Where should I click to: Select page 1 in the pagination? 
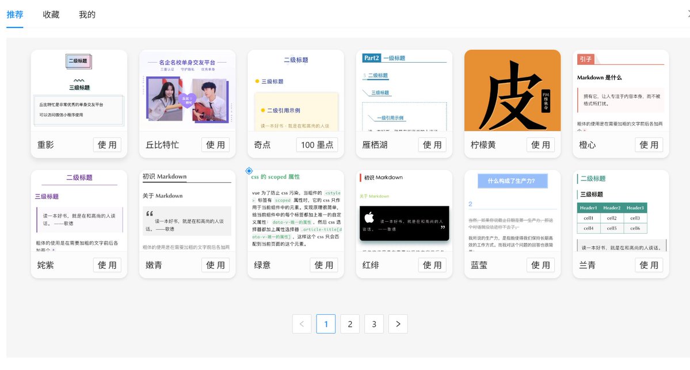click(x=326, y=323)
